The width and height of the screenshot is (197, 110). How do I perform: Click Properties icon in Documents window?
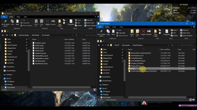71,21
